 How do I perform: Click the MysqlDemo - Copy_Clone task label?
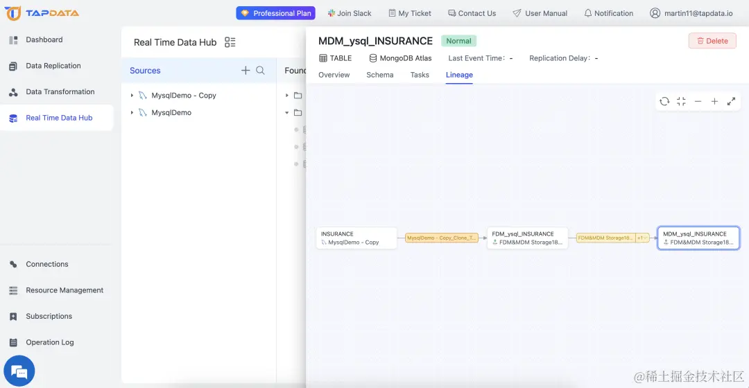[441, 238]
